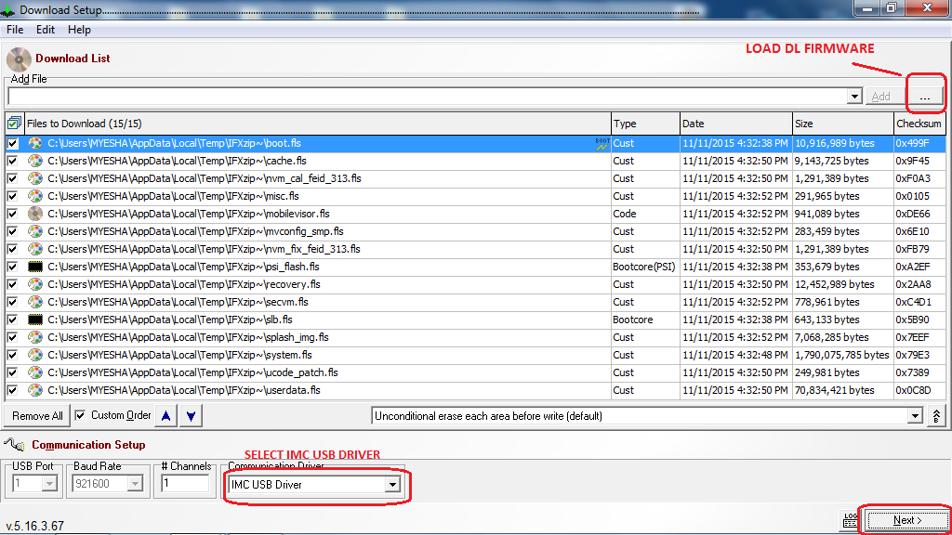This screenshot has width=952, height=535.
Task: Click the cache.fls file type icon
Action: (x=35, y=161)
